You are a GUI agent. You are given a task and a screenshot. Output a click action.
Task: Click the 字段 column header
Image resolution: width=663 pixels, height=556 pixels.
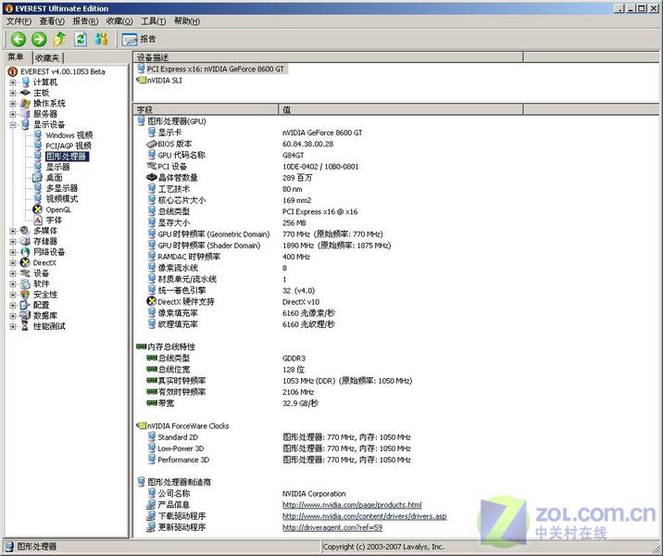point(206,109)
